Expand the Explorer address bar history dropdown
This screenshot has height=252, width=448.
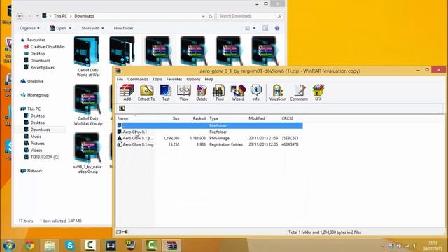point(203,16)
